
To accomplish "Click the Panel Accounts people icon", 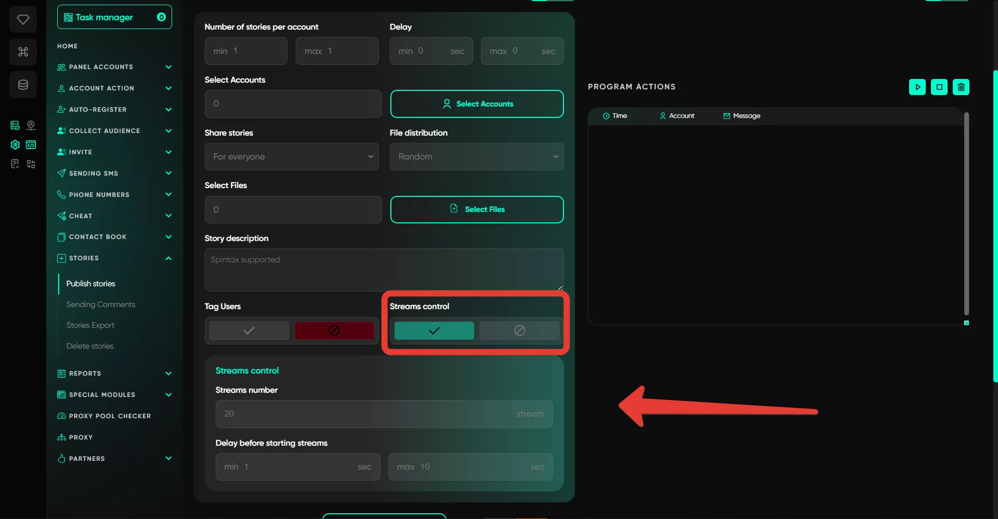I will (61, 67).
